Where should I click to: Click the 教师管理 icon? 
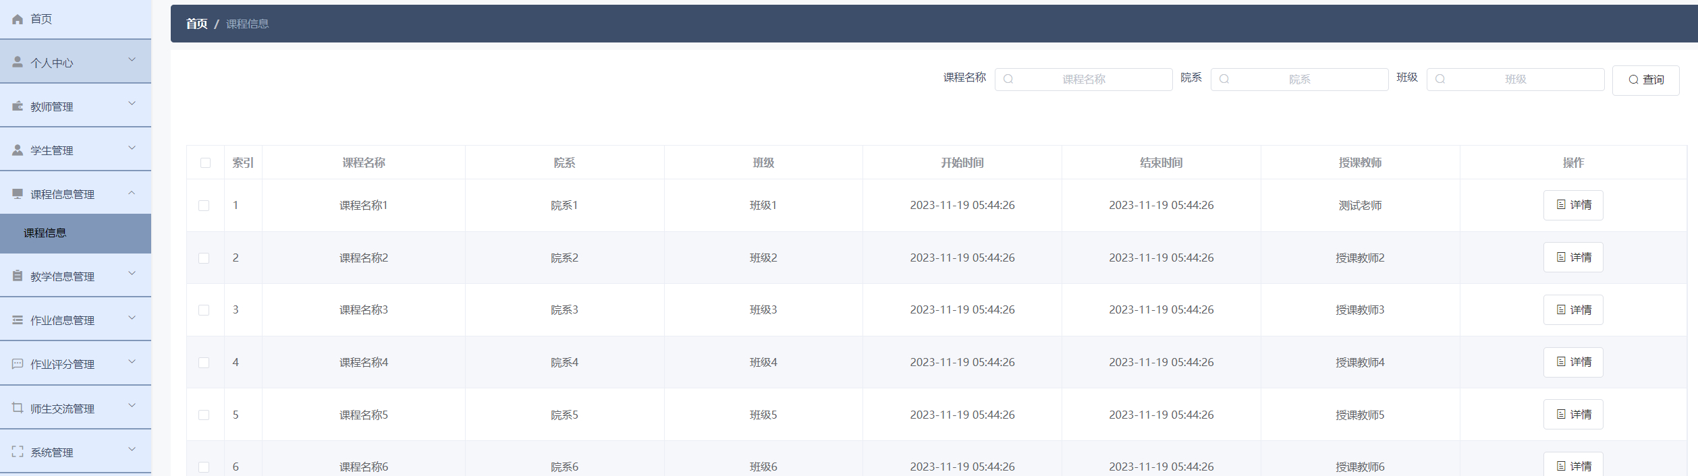pos(18,106)
